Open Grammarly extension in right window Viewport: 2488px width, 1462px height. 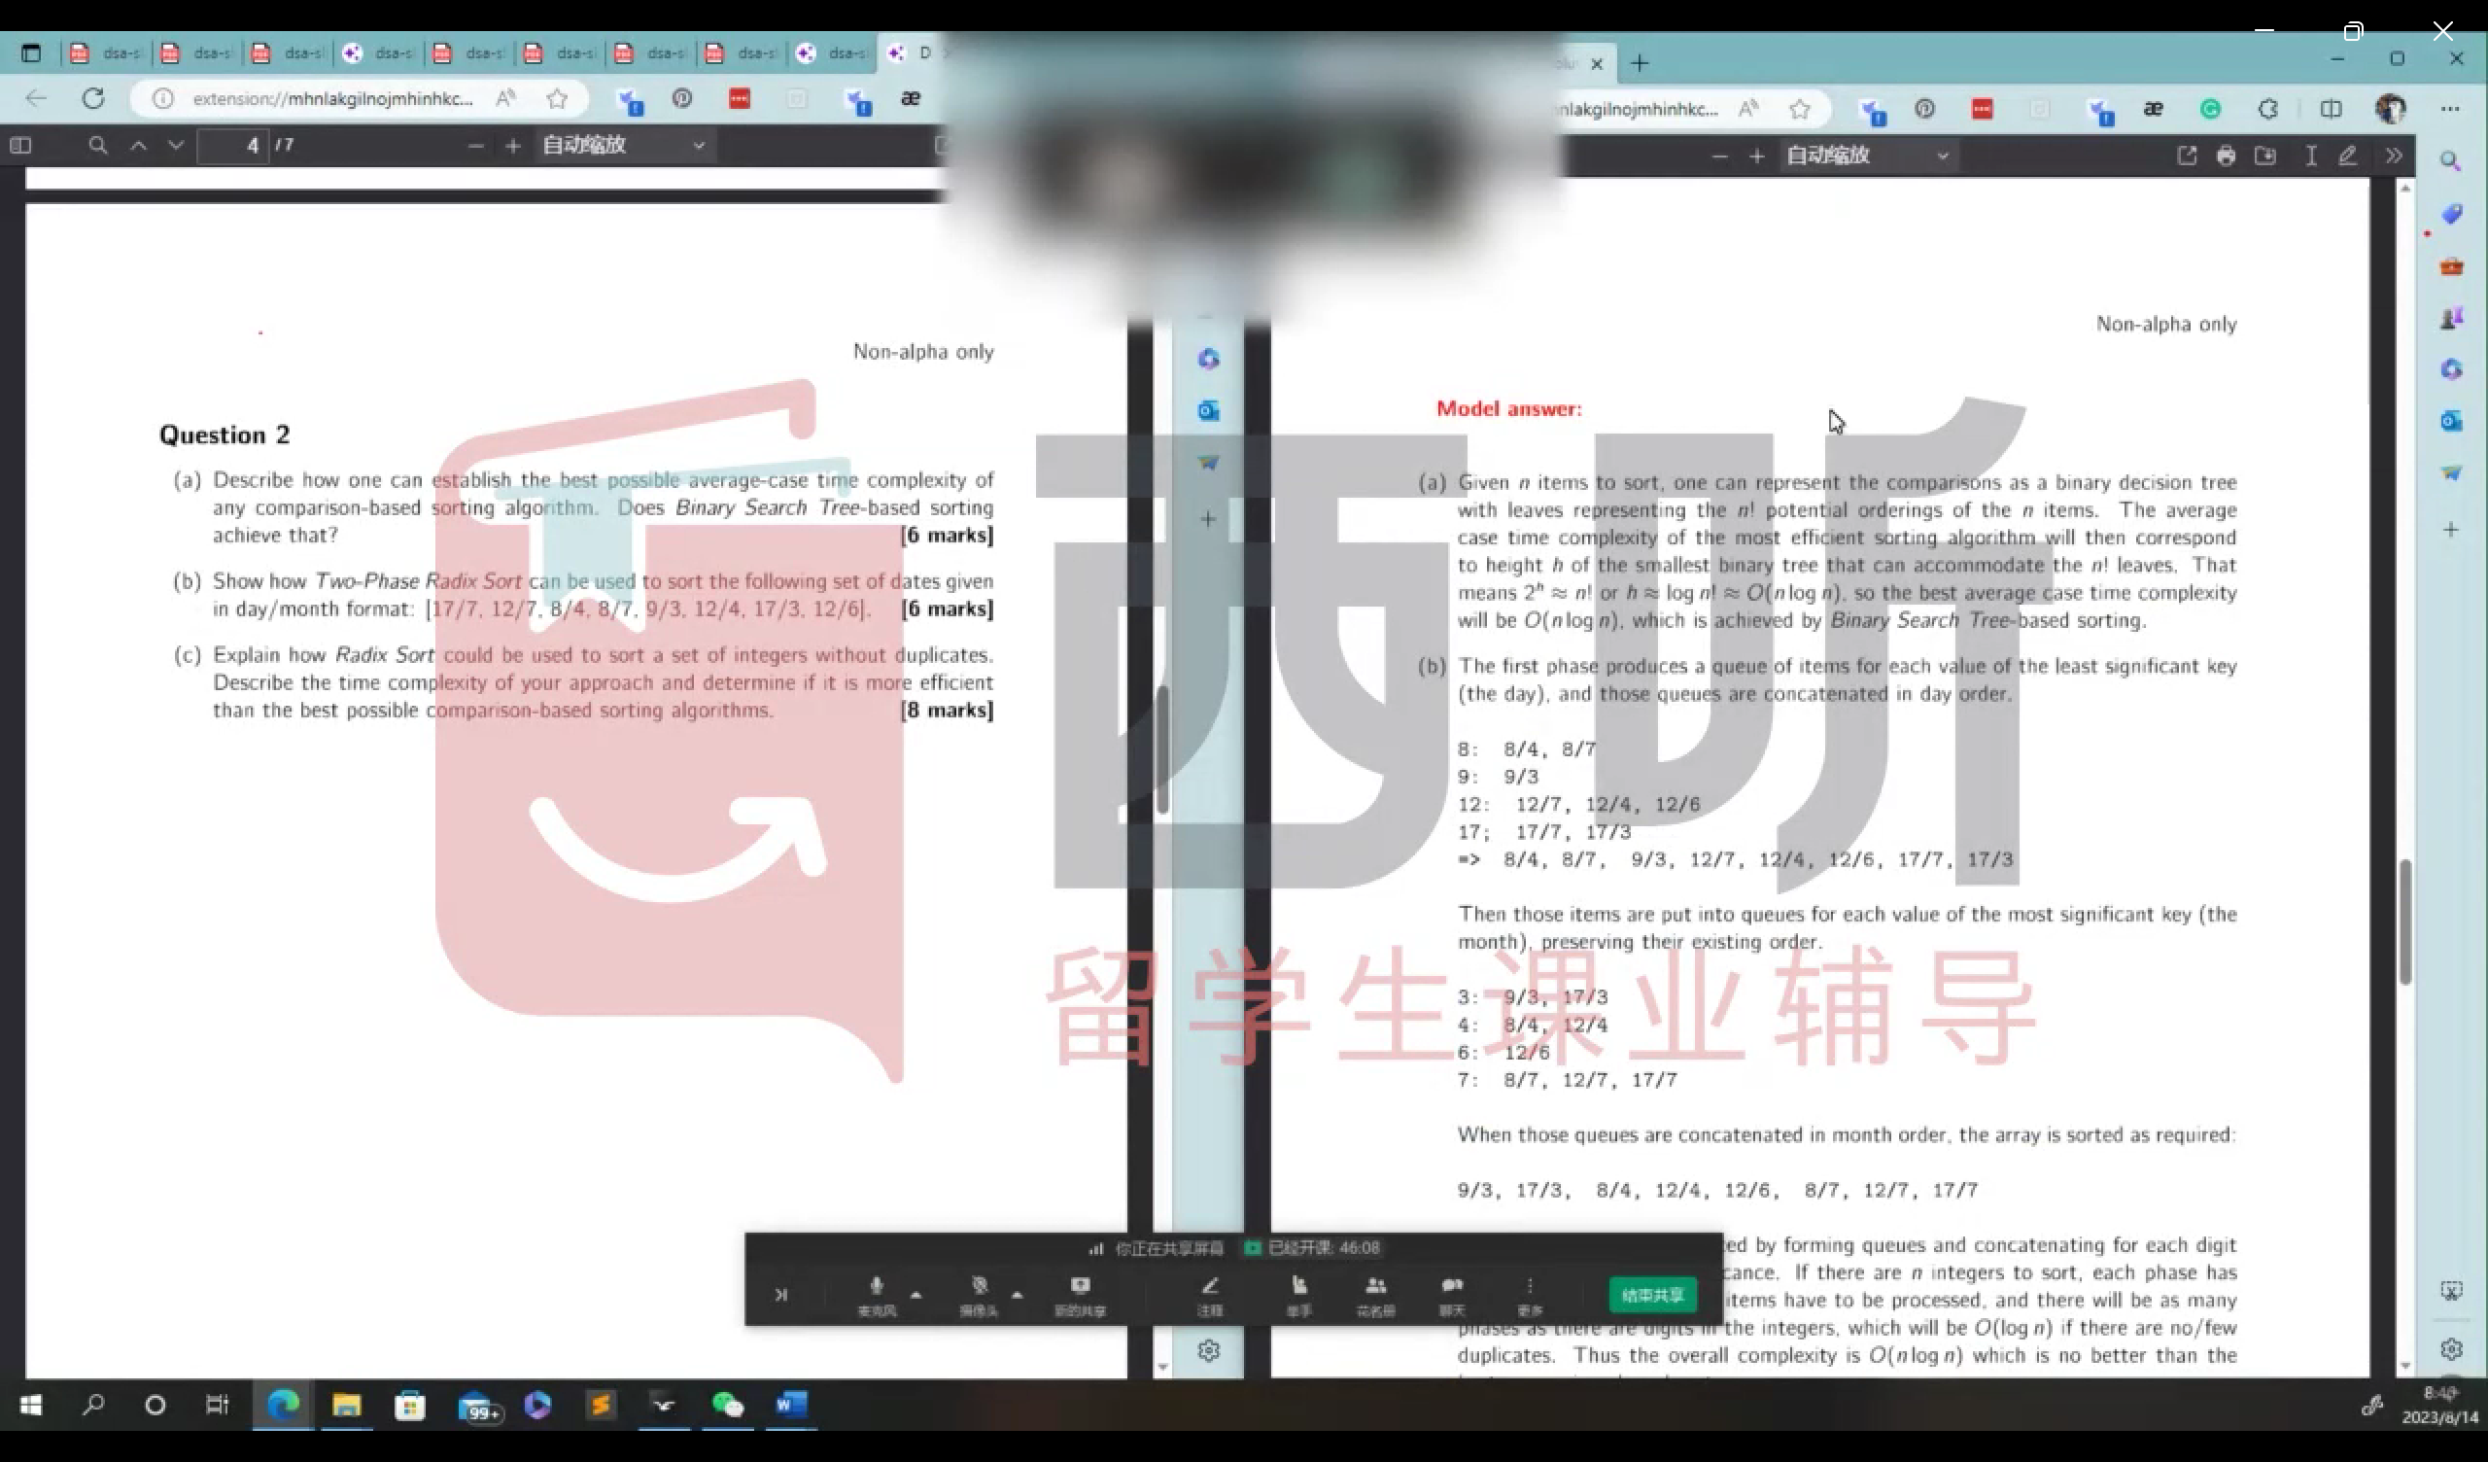tap(2211, 109)
